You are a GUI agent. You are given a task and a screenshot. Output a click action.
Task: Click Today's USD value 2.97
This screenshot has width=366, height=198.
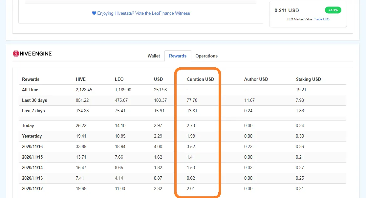(x=158, y=126)
